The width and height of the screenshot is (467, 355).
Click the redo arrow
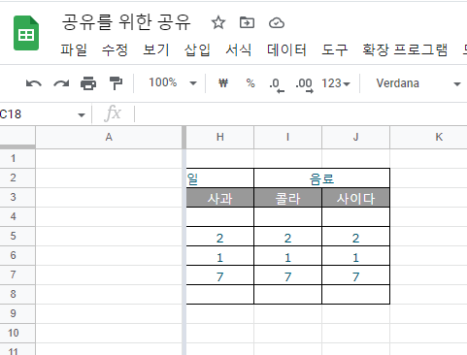[x=61, y=83]
